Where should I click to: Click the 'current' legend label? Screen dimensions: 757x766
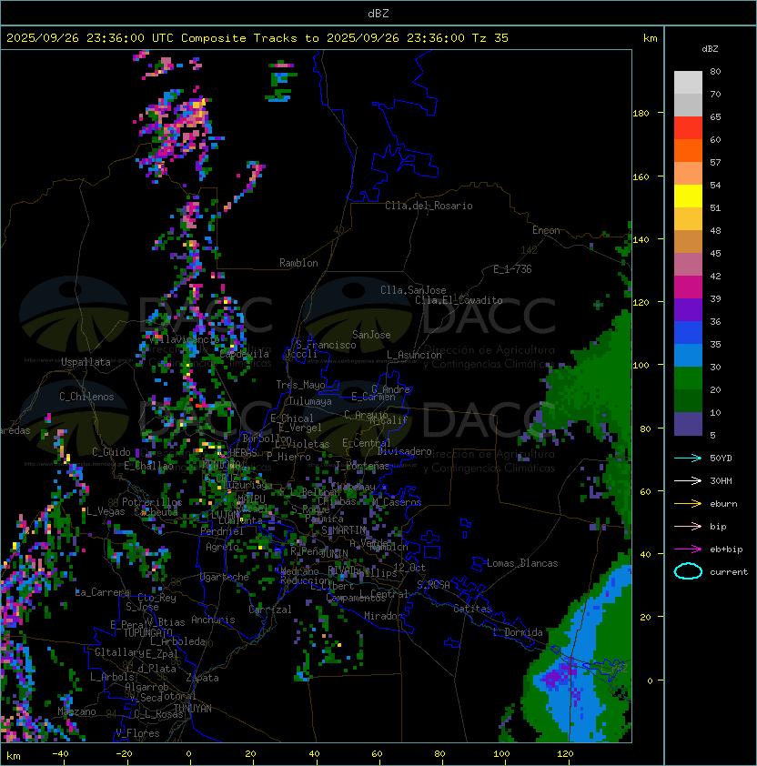coord(729,572)
